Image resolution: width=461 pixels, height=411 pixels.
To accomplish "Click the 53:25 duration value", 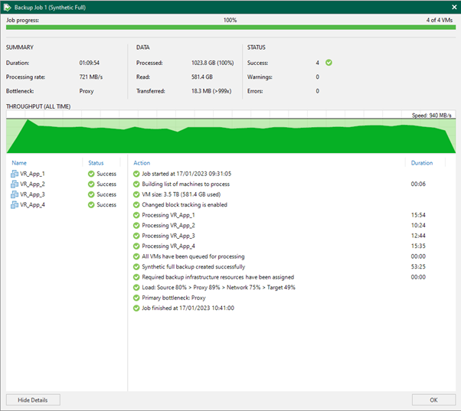I will [x=418, y=267].
